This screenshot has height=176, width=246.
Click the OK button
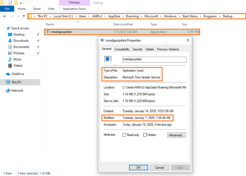138,168
